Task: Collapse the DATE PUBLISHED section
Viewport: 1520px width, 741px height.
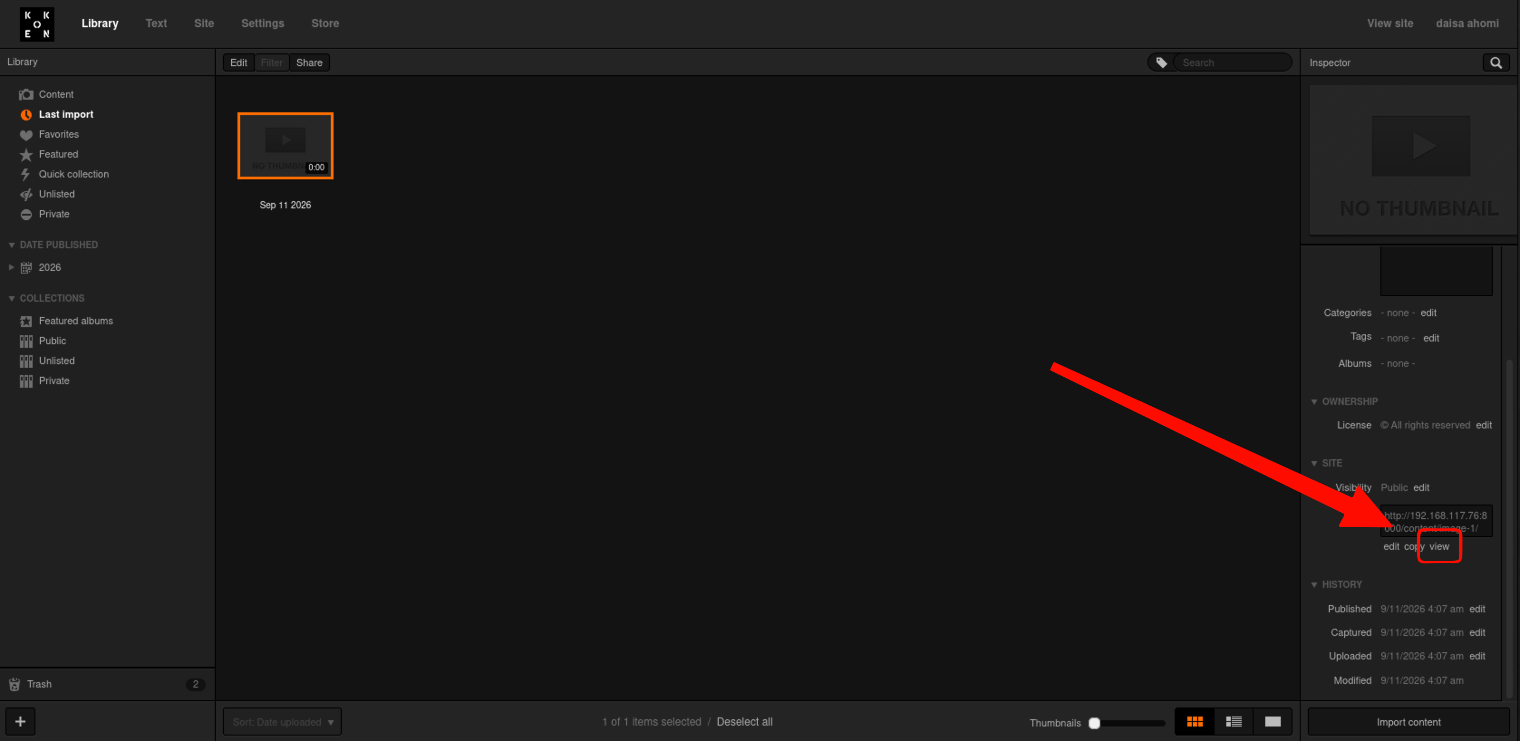Action: point(11,245)
